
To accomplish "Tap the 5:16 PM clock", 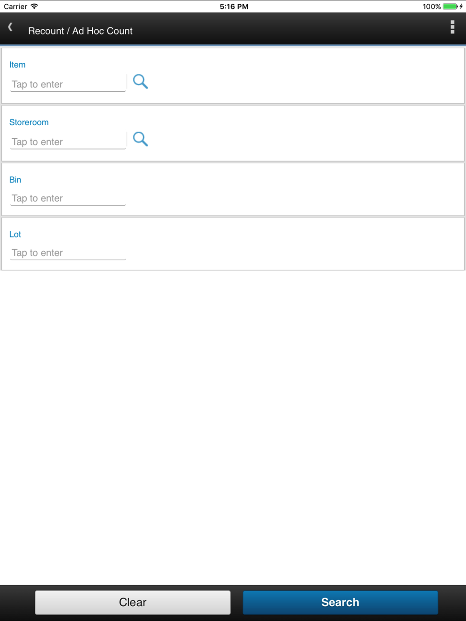I will coord(234,7).
